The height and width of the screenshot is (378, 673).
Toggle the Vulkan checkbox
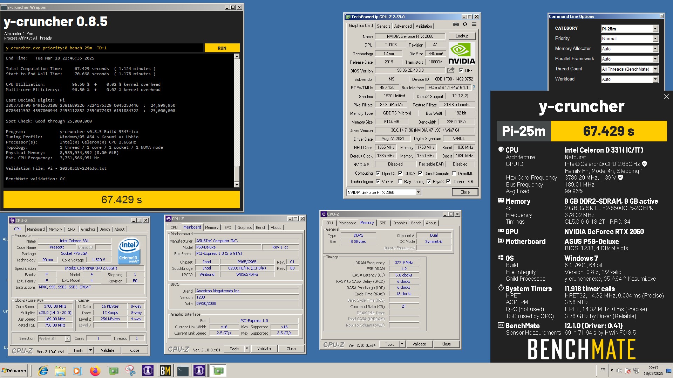coord(378,181)
